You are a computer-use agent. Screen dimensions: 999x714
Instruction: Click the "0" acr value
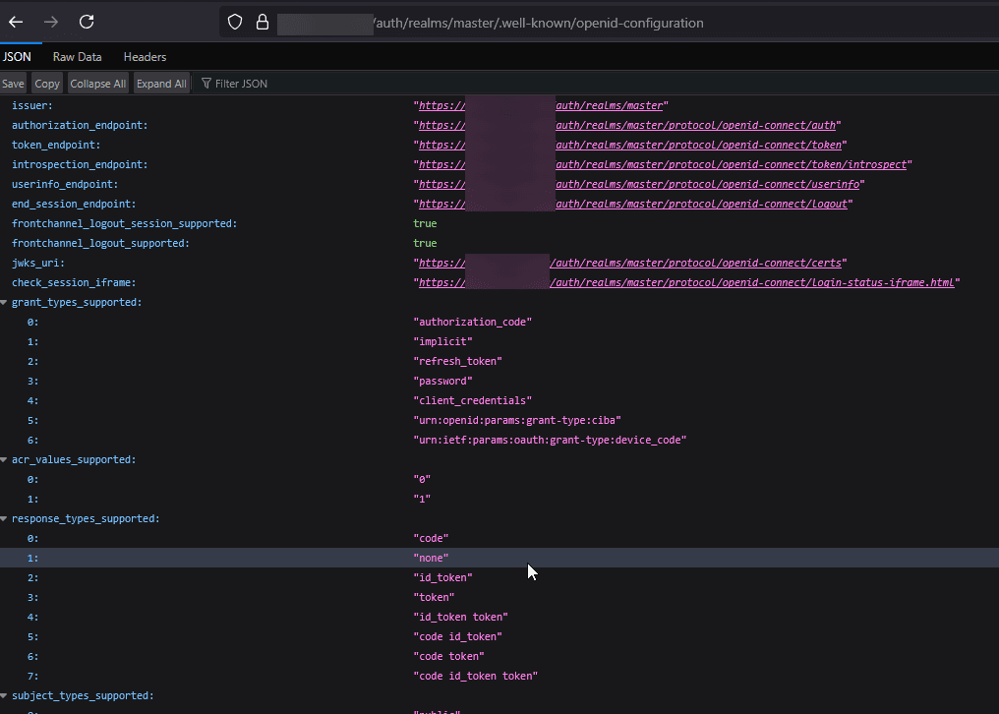[422, 479]
